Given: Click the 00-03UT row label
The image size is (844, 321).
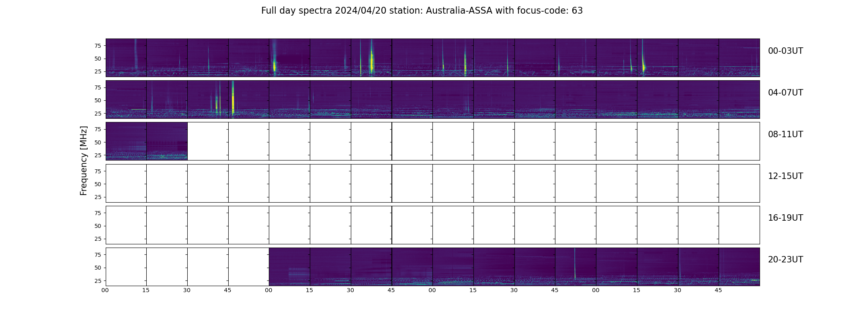Looking at the screenshot, I should (785, 51).
